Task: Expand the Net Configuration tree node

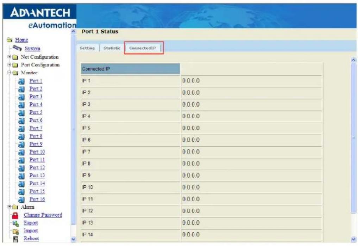Action: pos(9,56)
